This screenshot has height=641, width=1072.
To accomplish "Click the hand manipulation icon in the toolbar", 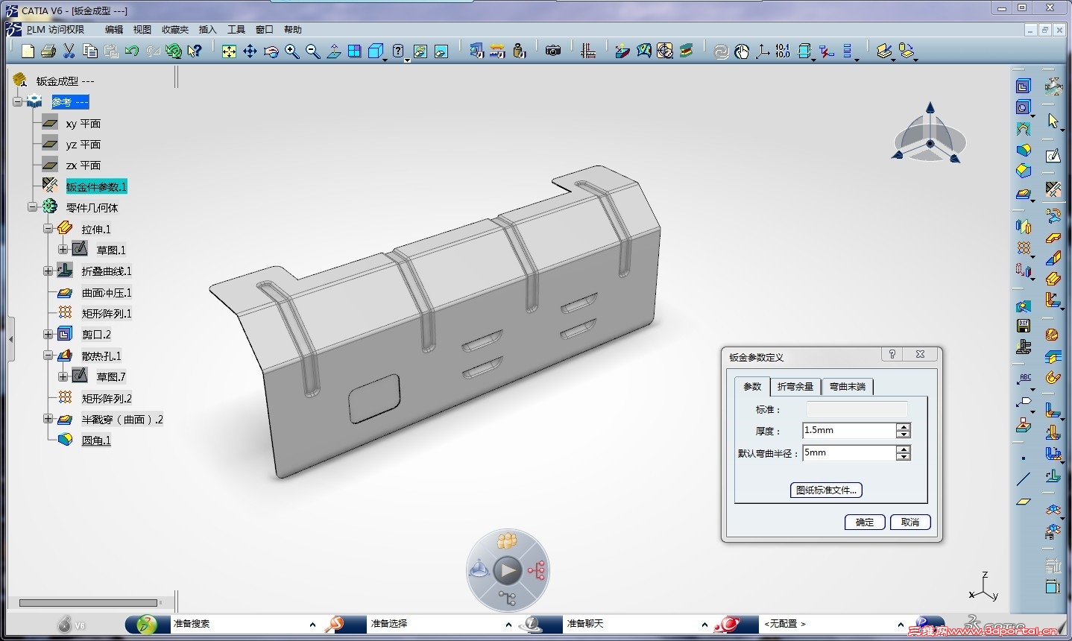I will tap(741, 51).
